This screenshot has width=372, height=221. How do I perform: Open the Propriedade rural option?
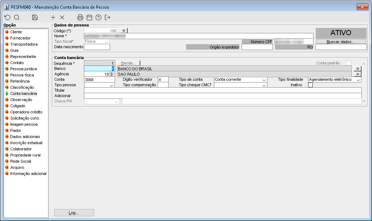(x=25, y=155)
